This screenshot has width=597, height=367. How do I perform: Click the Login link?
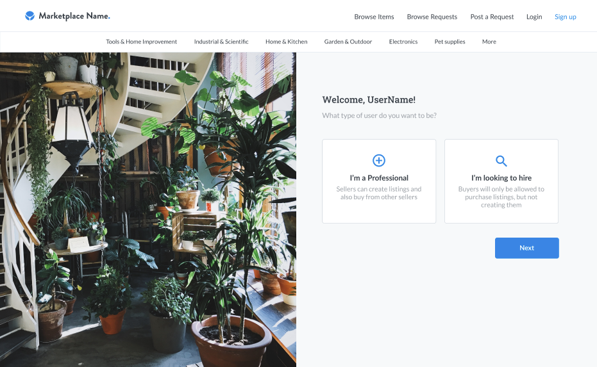click(534, 17)
